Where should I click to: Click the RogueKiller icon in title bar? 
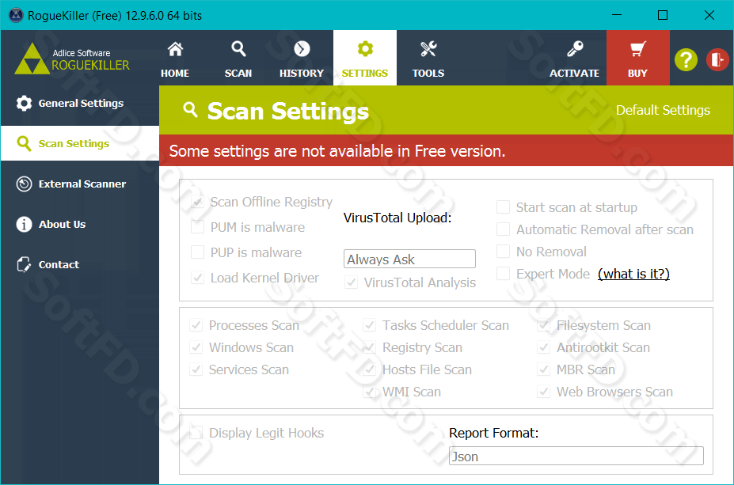click(x=16, y=16)
